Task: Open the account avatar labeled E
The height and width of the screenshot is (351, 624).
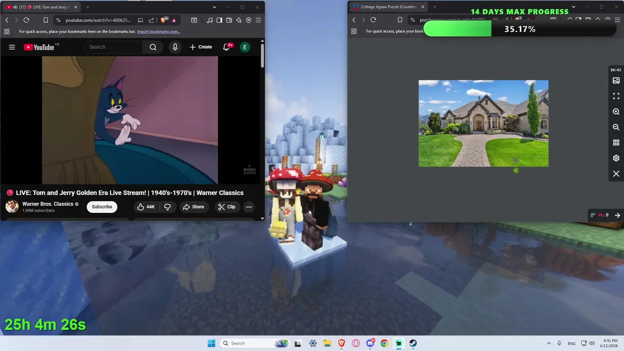Action: tap(245, 47)
